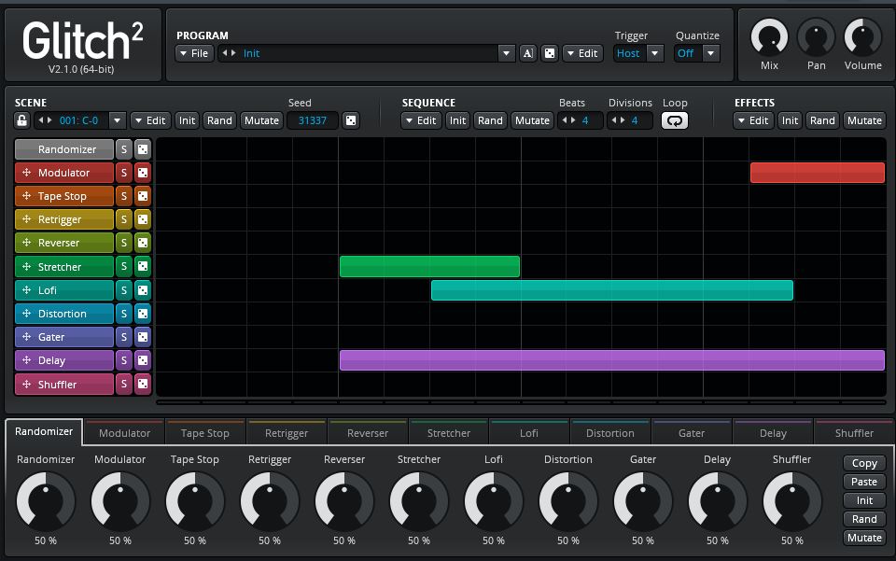Randomize Gater with its dice icon
Image resolution: width=896 pixels, height=561 pixels.
(x=143, y=337)
